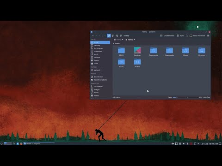Select Pictures in the Places panel

(100, 57)
